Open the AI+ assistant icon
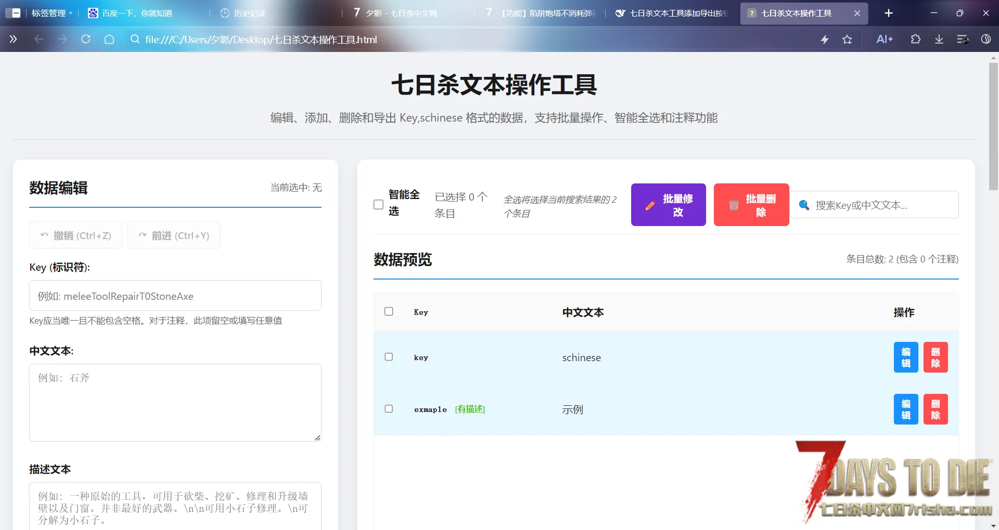Screen dimensions: 999x530 [x=884, y=39]
